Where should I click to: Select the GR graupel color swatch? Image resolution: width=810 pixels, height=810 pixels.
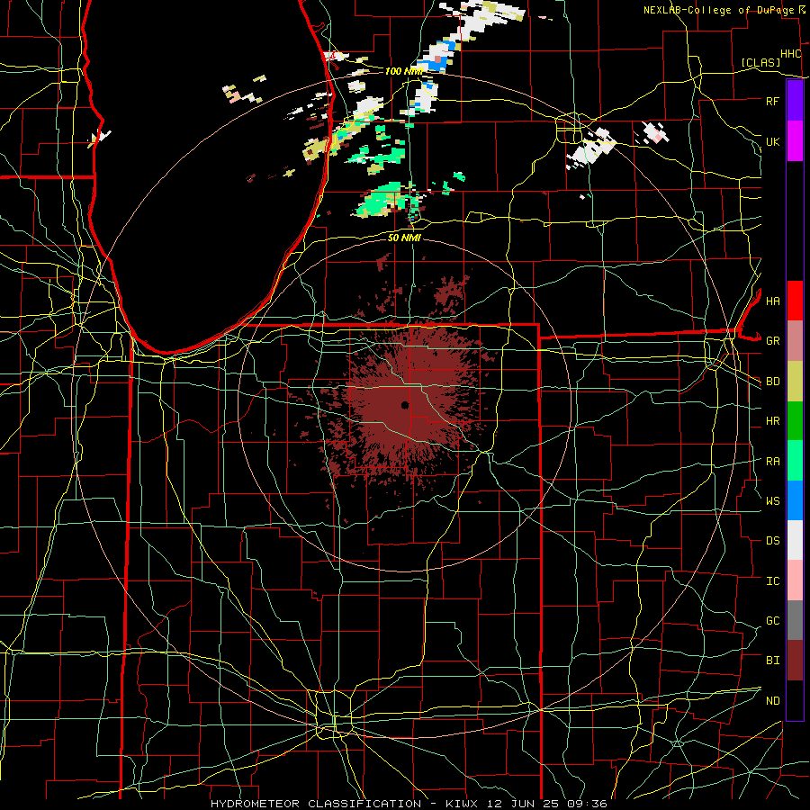pos(795,341)
